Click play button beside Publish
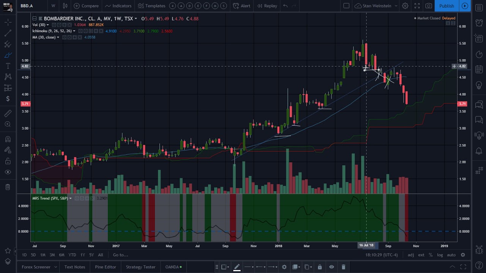This screenshot has height=273, width=486. (x=465, y=6)
